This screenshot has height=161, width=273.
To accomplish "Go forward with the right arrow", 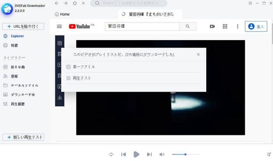I will tap(66, 3).
